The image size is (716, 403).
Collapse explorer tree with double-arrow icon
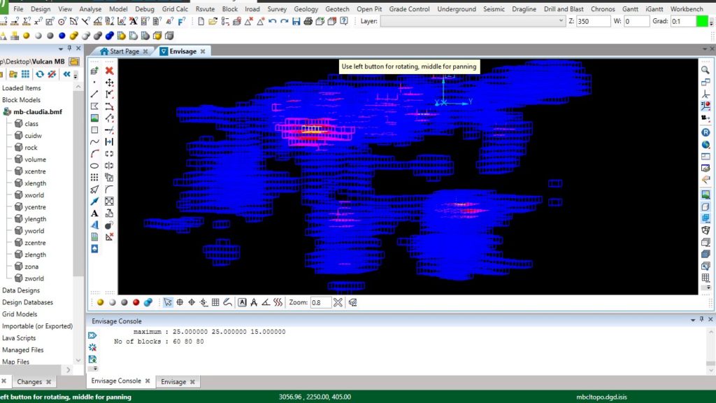(x=66, y=74)
